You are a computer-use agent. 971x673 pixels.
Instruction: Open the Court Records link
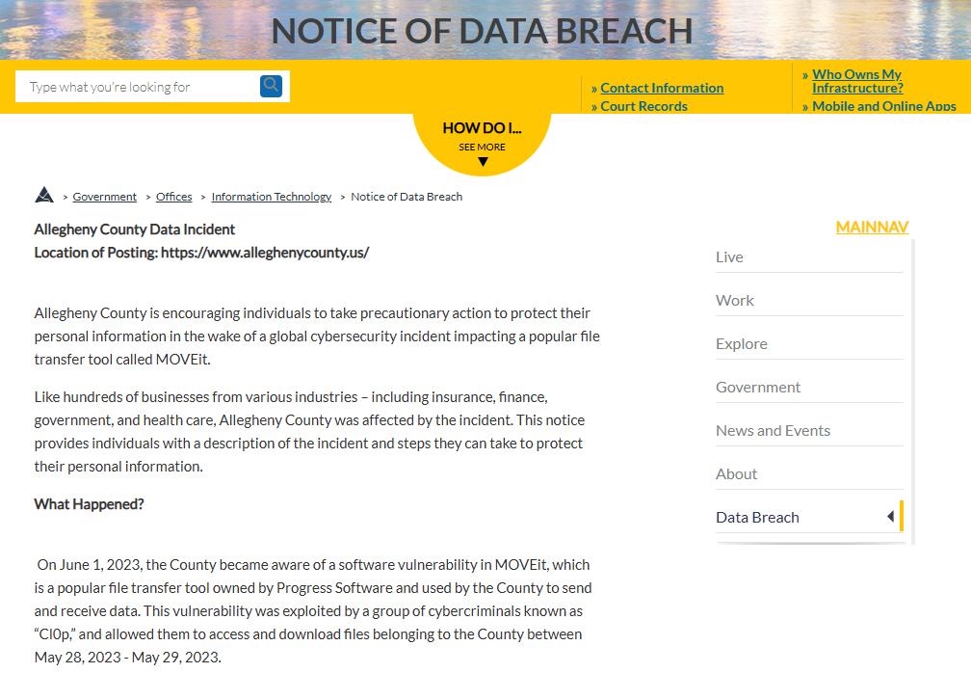643,106
